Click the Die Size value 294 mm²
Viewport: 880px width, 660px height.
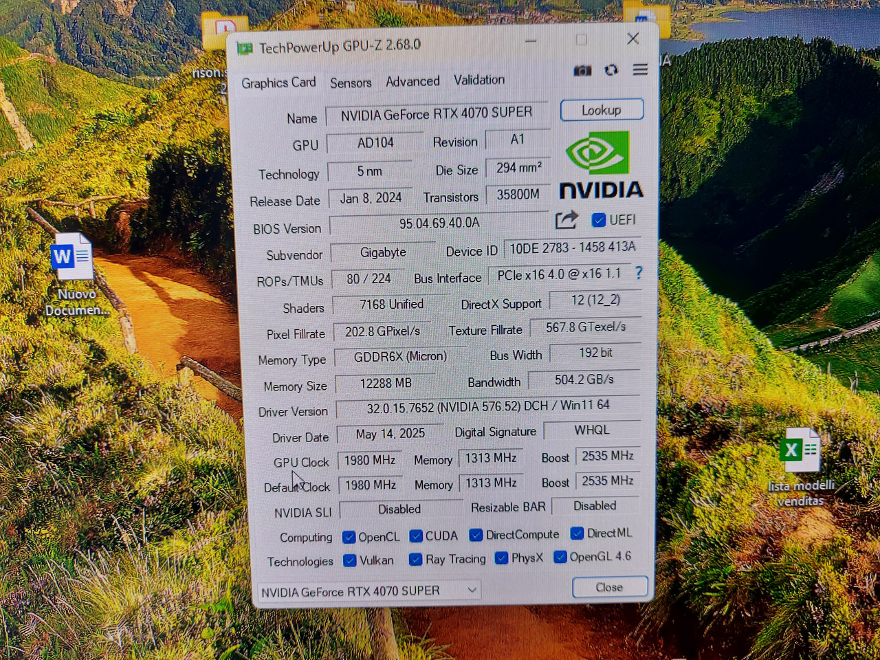click(518, 168)
